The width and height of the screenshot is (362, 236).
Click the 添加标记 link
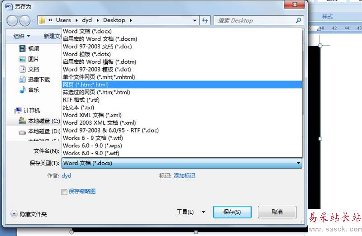[x=184, y=176]
